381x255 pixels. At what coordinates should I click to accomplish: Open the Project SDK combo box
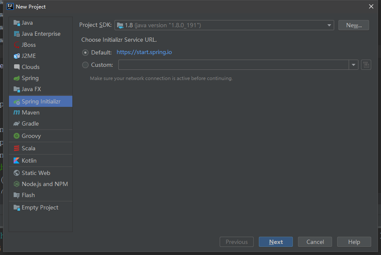[x=224, y=25]
